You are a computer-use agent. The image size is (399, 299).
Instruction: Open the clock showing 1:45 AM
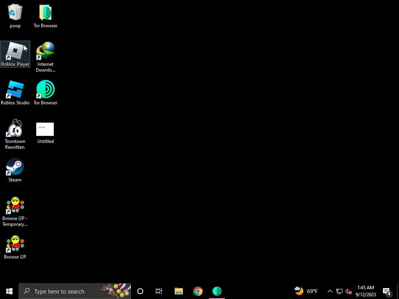point(365,291)
